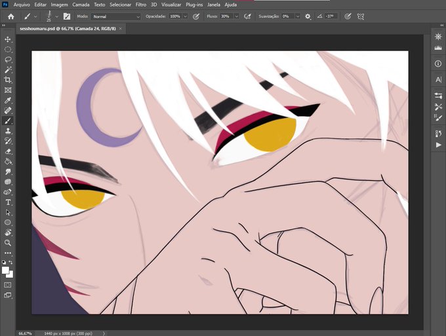
Task: Reset default foreground and background colors
Action: point(4,262)
